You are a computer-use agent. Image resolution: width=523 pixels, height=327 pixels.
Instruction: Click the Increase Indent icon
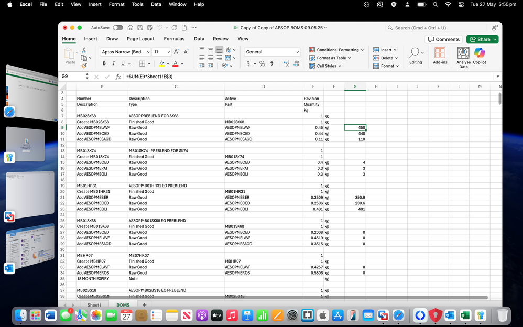pyautogui.click(x=211, y=66)
